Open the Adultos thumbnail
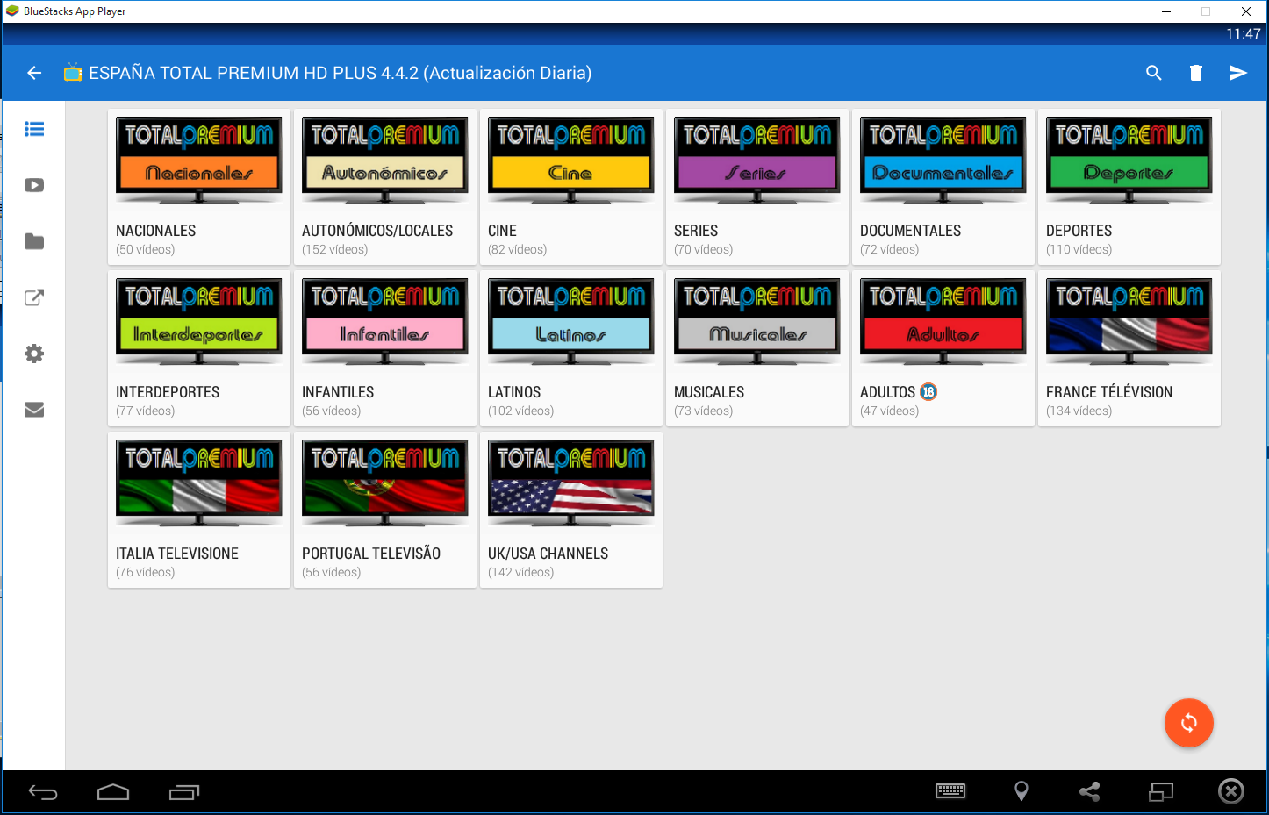The height and width of the screenshot is (815, 1269). 943,322
